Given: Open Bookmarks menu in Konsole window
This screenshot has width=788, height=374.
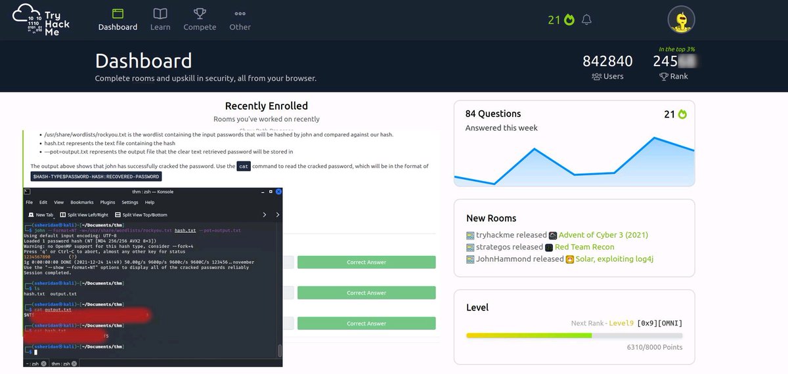Looking at the screenshot, I should pyautogui.click(x=82, y=203).
